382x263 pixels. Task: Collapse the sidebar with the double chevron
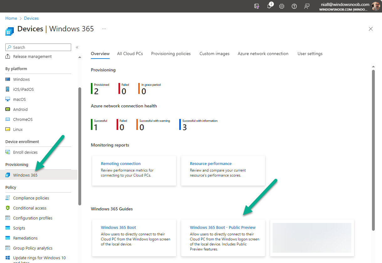click(x=77, y=47)
